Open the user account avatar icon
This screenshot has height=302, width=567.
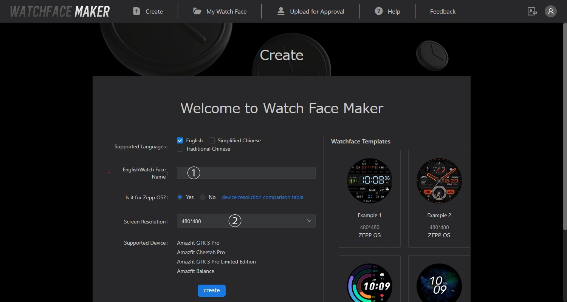click(550, 11)
